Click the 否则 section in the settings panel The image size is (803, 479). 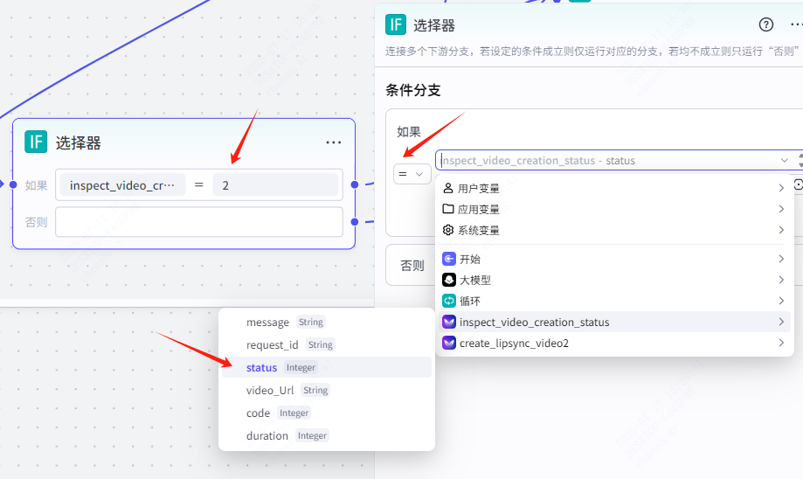[x=594, y=265]
